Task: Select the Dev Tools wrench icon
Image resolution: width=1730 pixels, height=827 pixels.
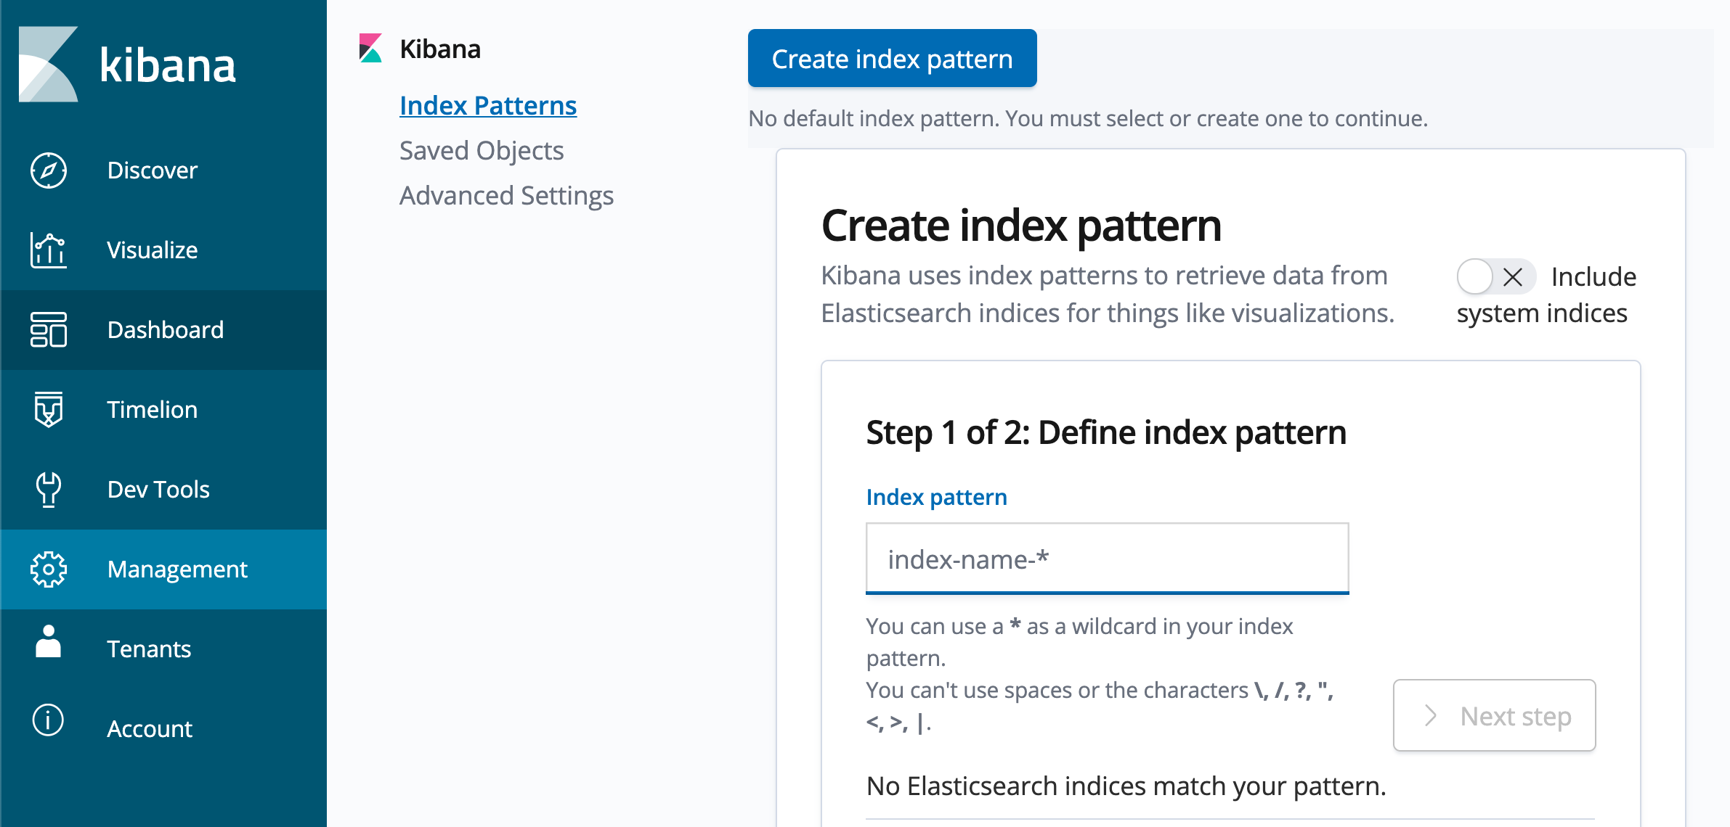Action: pyautogui.click(x=47, y=490)
